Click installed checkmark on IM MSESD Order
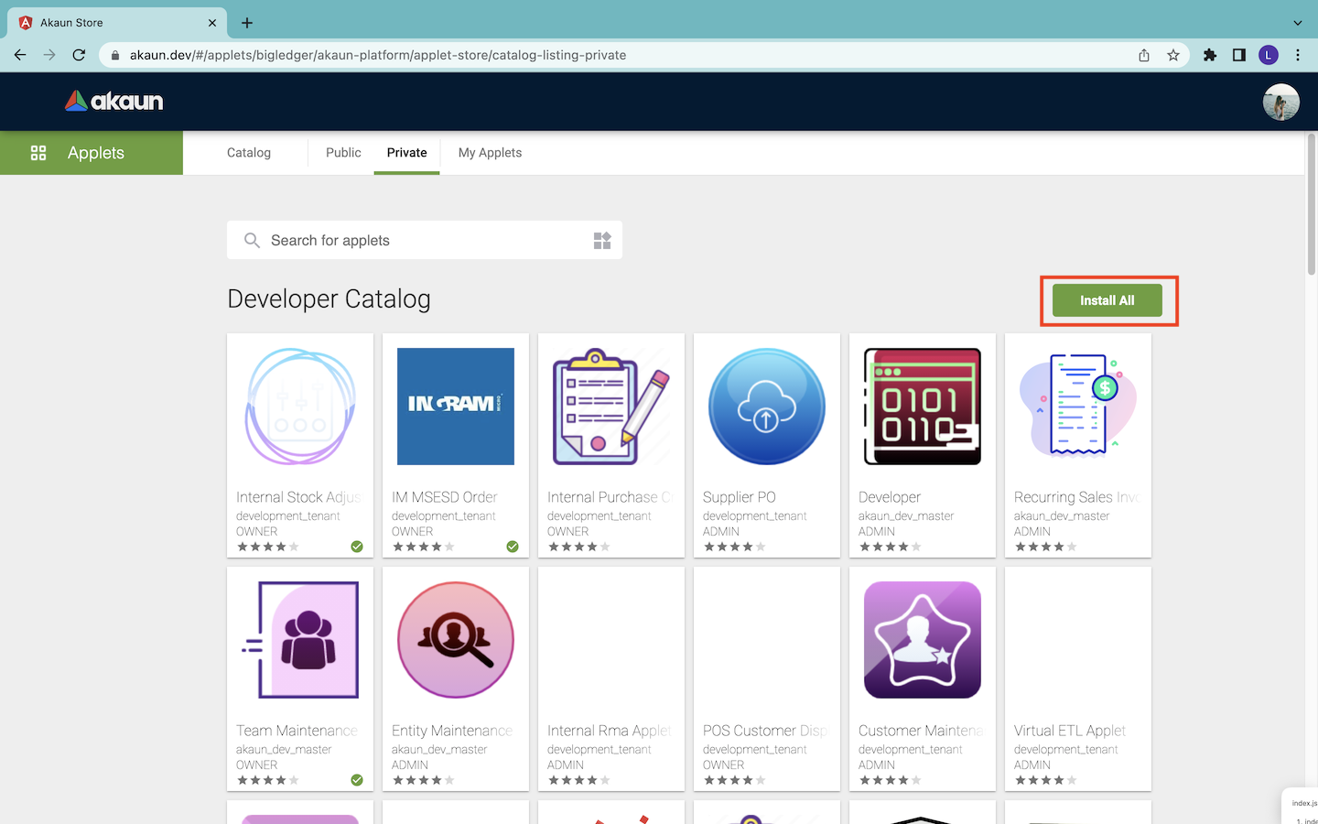This screenshot has width=1318, height=824. click(513, 547)
